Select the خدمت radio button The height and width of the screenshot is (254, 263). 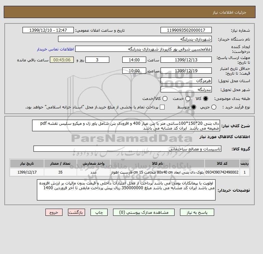pyautogui.click(x=188, y=99)
